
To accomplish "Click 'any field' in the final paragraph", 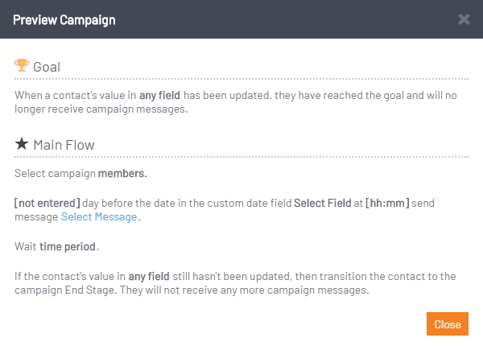I will click(x=149, y=277).
